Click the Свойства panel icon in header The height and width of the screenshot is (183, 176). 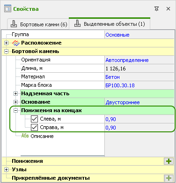coord(7,9)
